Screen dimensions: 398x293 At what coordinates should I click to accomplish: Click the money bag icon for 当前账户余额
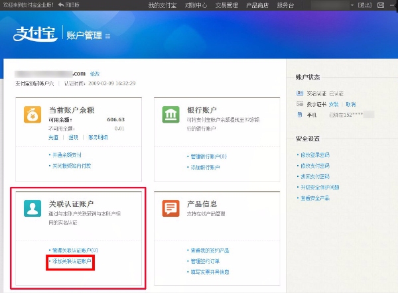(x=33, y=115)
